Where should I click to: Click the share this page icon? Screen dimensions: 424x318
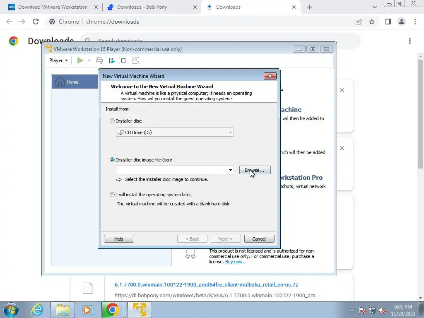click(359, 22)
